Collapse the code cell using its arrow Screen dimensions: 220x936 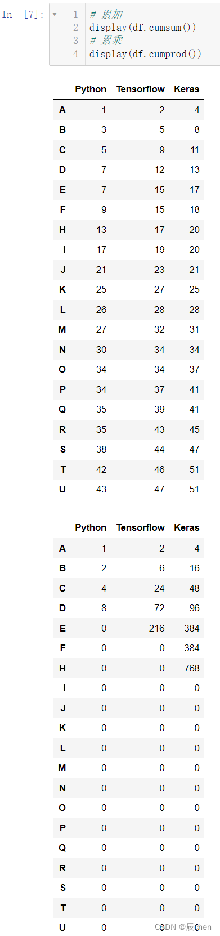[55, 14]
